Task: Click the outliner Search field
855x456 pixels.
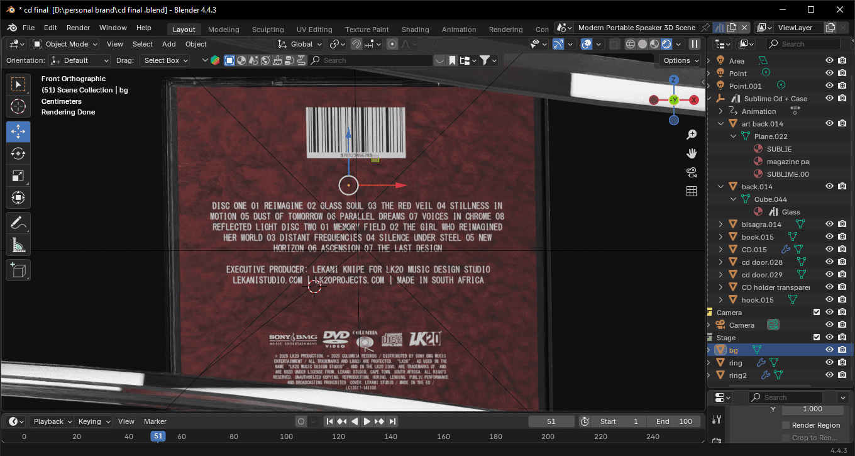Action: point(803,44)
